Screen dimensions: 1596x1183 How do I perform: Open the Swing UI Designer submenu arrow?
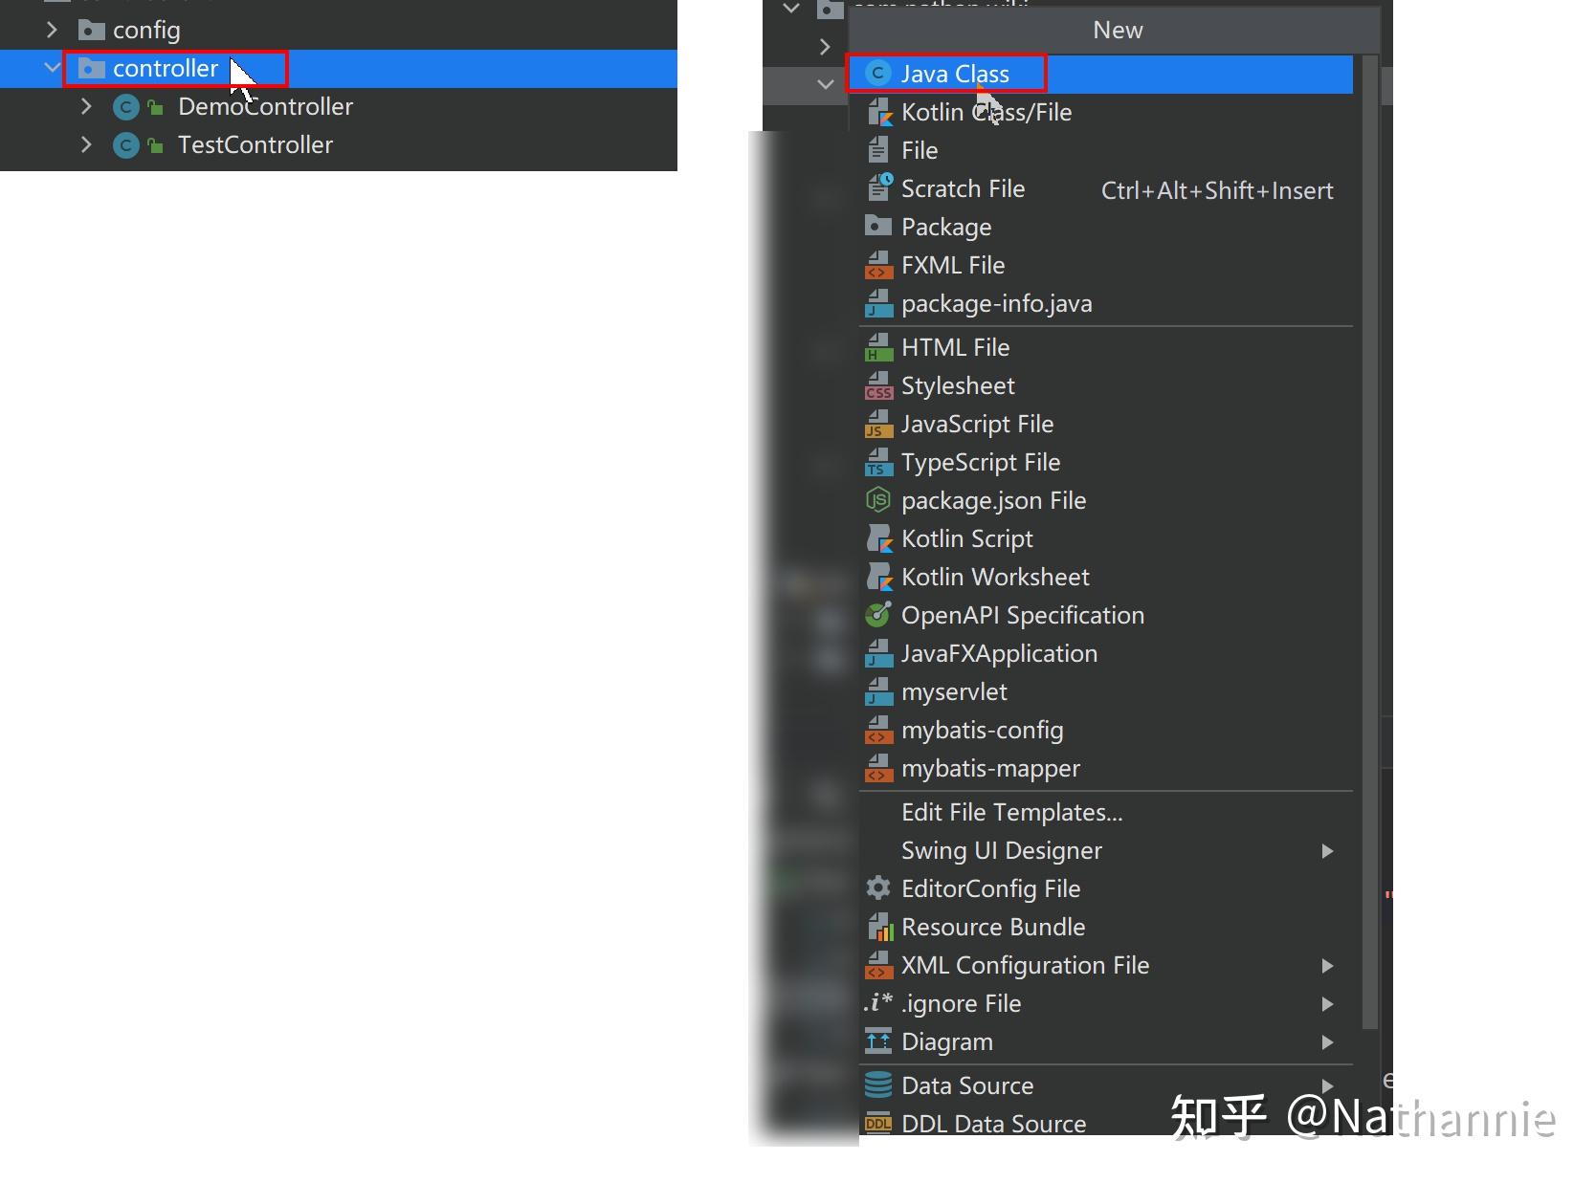[x=1327, y=851]
